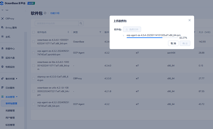213x129 pixels.
Task: Check the oceanbase-ce-libs row checkbox
Action: pos(33,65)
